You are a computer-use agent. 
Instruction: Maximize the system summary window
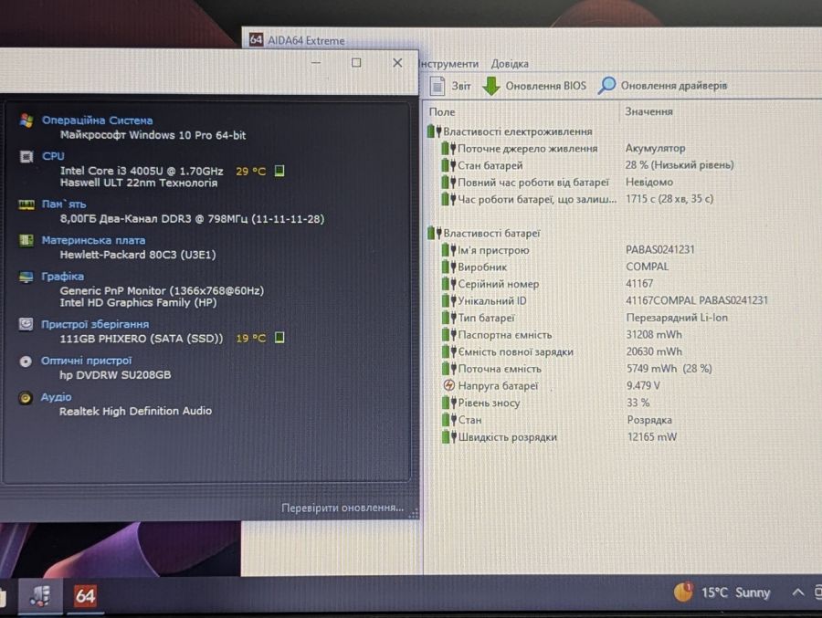(x=356, y=63)
